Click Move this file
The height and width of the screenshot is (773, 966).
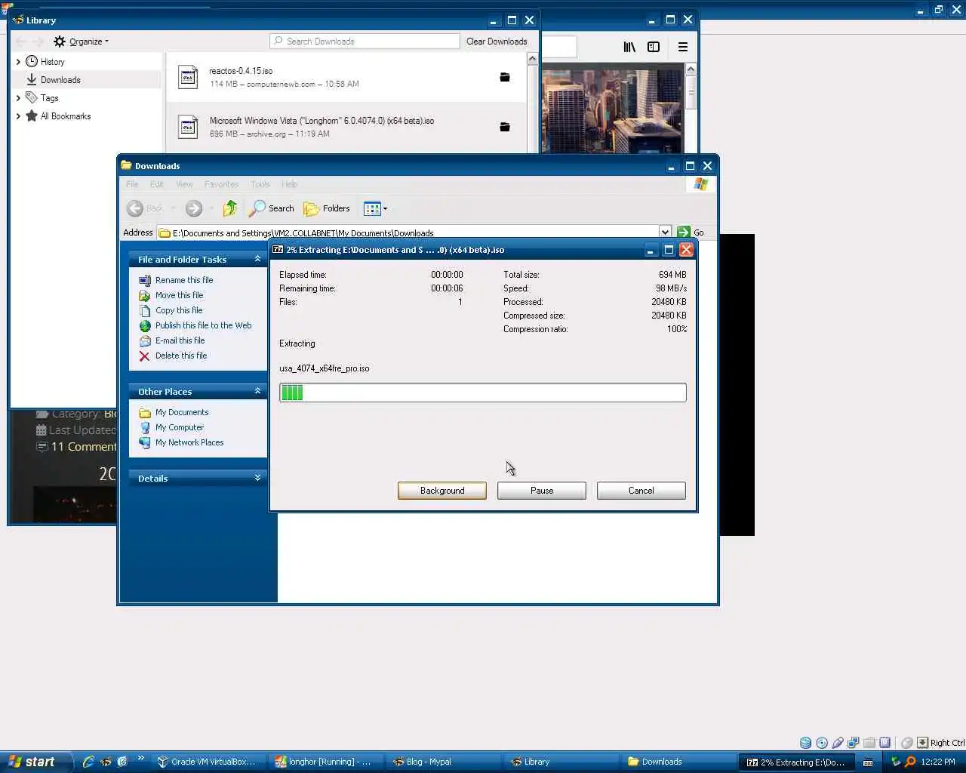[x=179, y=295]
